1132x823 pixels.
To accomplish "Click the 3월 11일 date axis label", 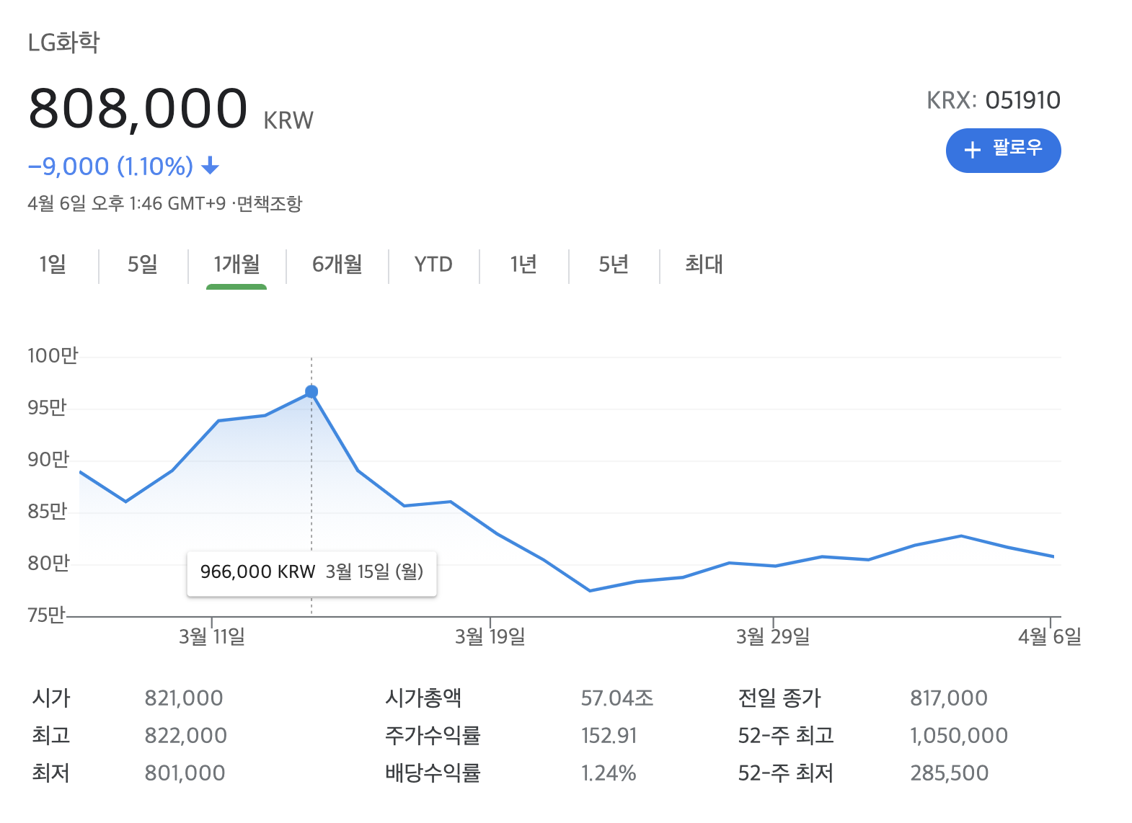I will (x=212, y=636).
